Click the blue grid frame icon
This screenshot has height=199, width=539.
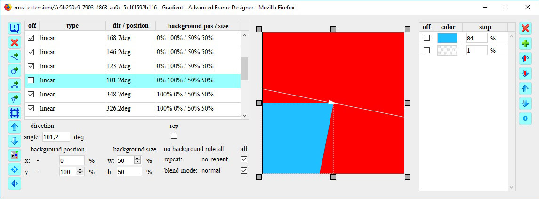pos(15,113)
